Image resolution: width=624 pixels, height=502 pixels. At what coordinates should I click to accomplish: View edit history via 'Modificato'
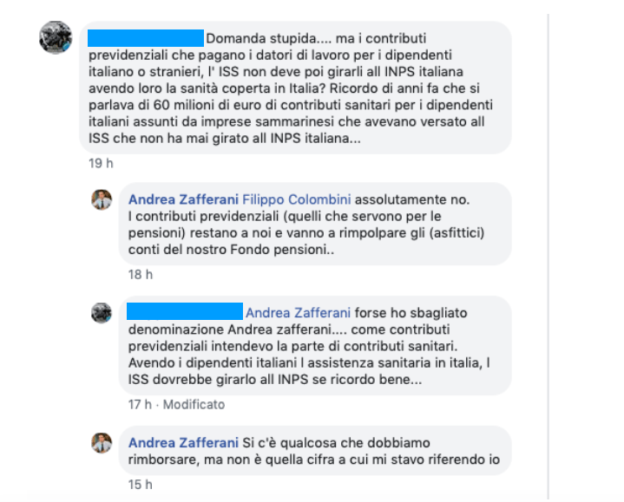click(x=194, y=405)
